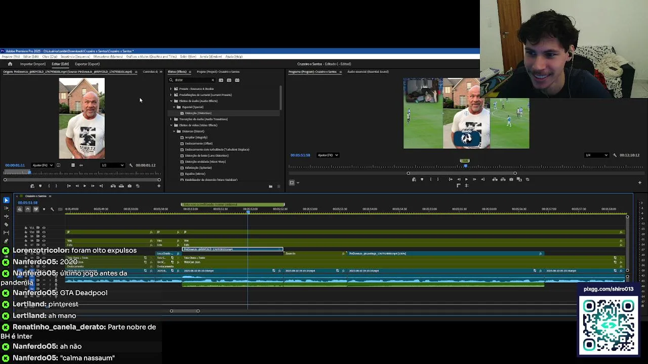Toggle lock on V11 track
Image resolution: width=648 pixels, height=364 pixels.
click(26, 228)
